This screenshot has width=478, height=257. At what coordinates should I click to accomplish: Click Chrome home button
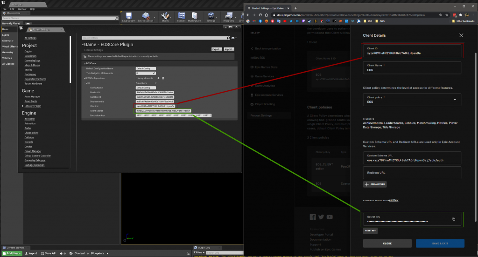pyautogui.click(x=267, y=15)
